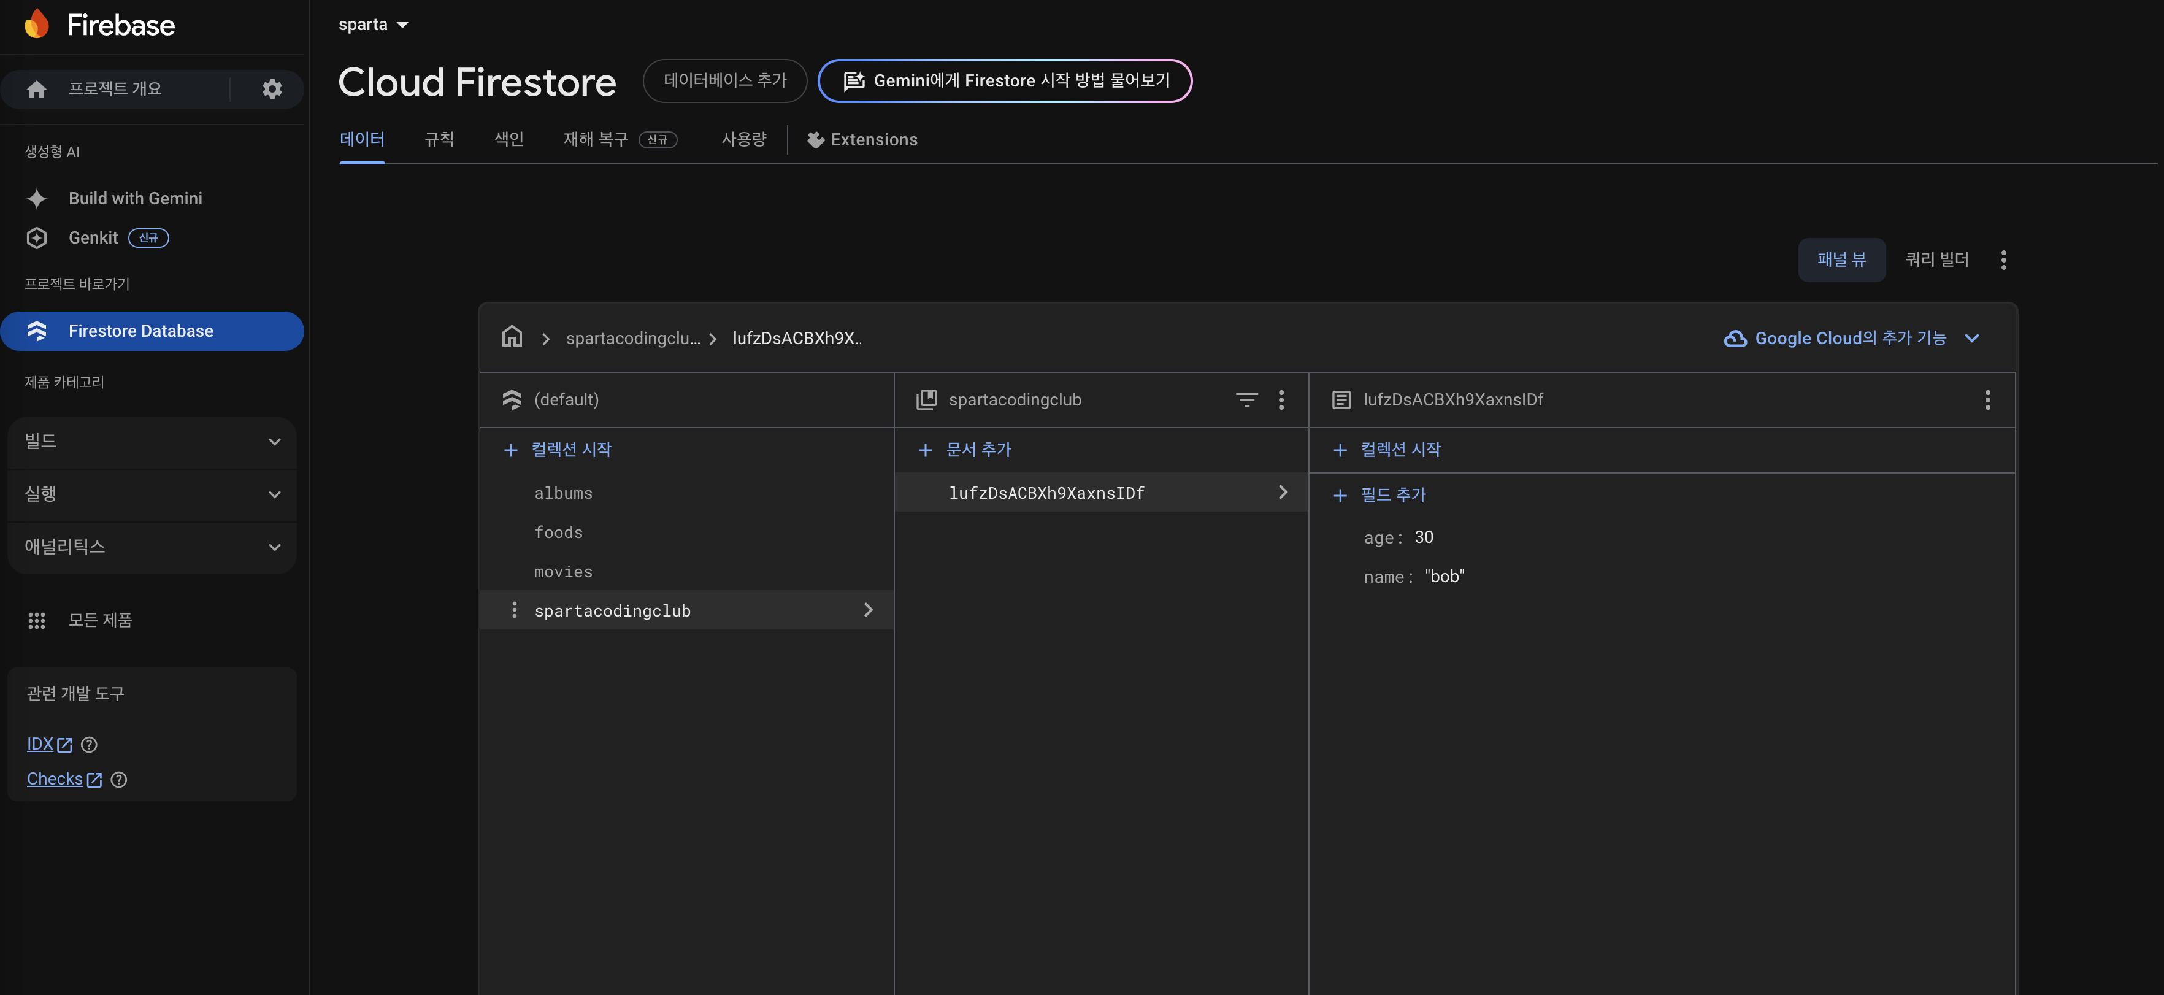Click the Genkit hexagon icon
The image size is (2164, 995).
tap(37, 238)
